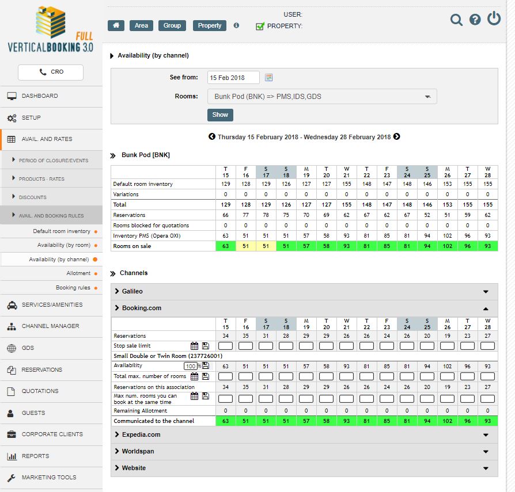Go to previous date range arrow
Viewport: 515px width, 492px height.
point(212,136)
